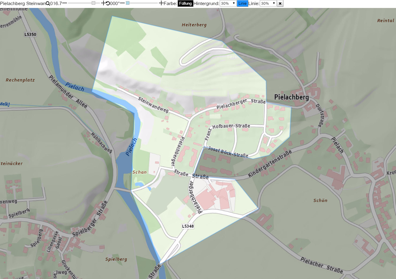
Task: Click the Pielachberg Steinwand title field
Action: (x=23, y=4)
